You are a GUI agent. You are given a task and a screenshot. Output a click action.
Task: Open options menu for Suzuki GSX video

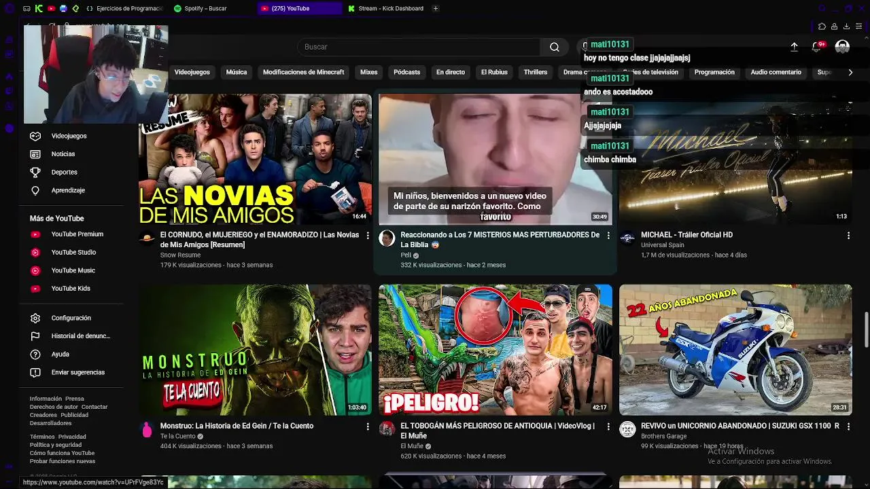coord(848,427)
